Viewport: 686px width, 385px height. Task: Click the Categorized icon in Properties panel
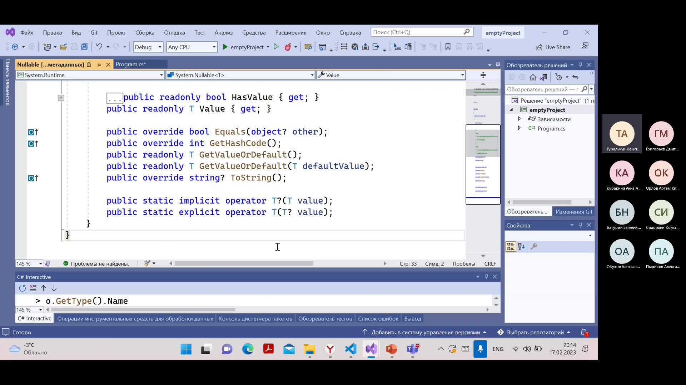511,246
